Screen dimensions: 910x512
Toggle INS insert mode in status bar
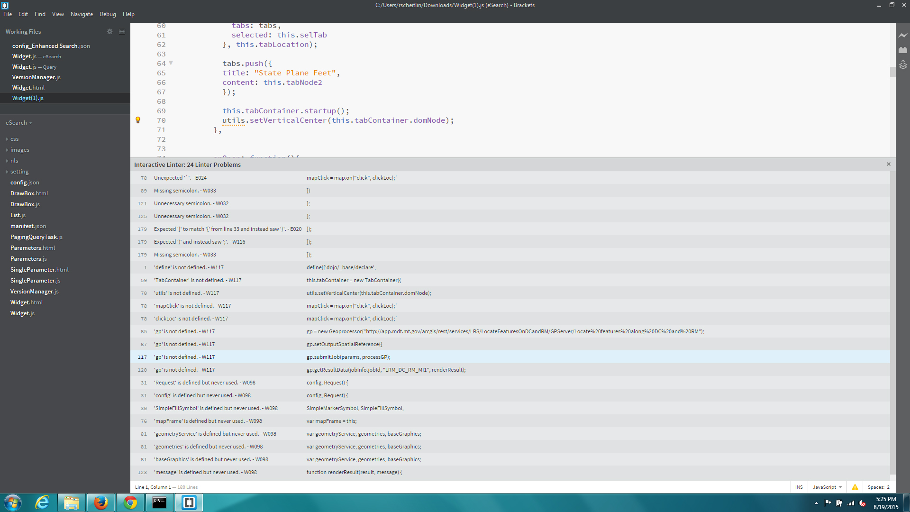click(799, 487)
